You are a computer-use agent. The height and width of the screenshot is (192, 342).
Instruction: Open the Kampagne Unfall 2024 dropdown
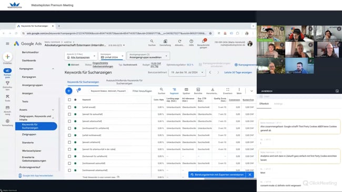[112, 56]
